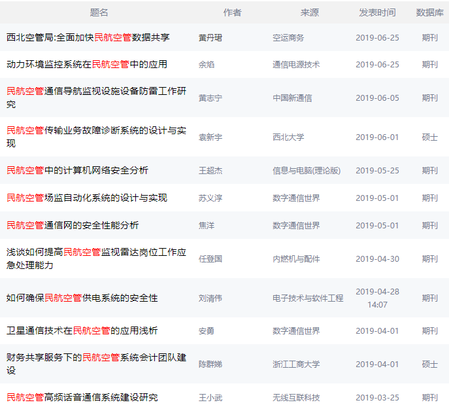
Task: Open source 西北大学
Action: [x=288, y=137]
